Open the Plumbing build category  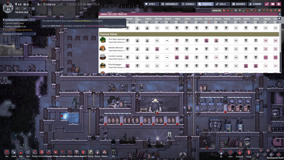point(35,152)
